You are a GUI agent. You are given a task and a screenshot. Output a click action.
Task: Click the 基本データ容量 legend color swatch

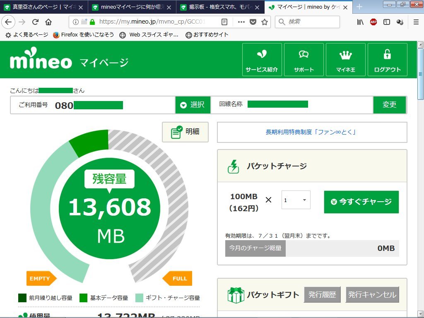tap(84, 298)
